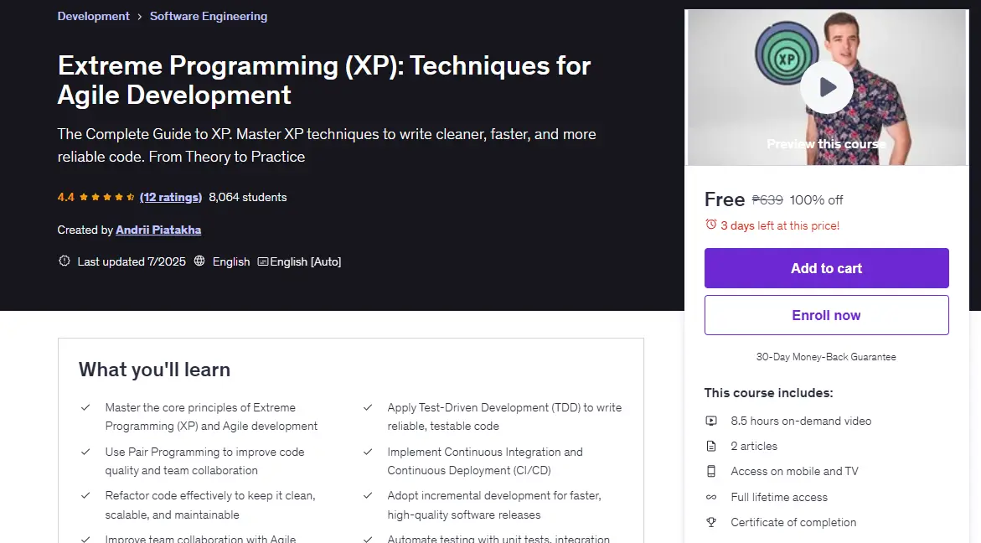Click the Full lifetime access text
The height and width of the screenshot is (543, 981).
click(779, 498)
